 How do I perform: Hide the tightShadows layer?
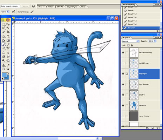tap(123, 84)
